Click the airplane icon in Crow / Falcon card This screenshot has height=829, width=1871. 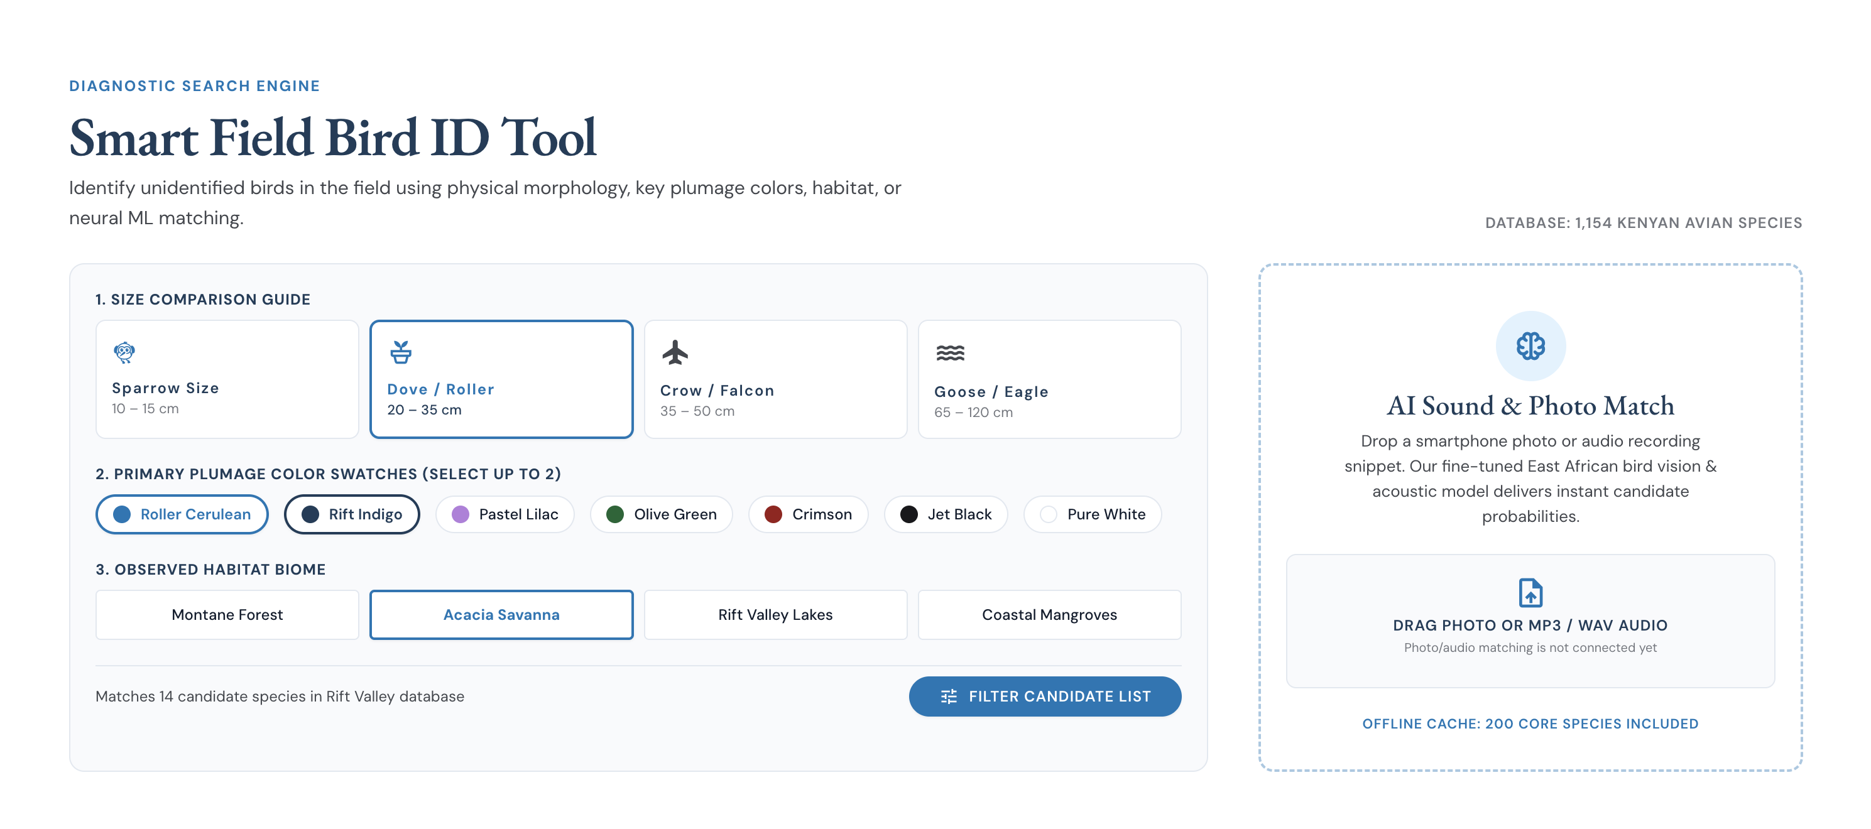coord(675,353)
